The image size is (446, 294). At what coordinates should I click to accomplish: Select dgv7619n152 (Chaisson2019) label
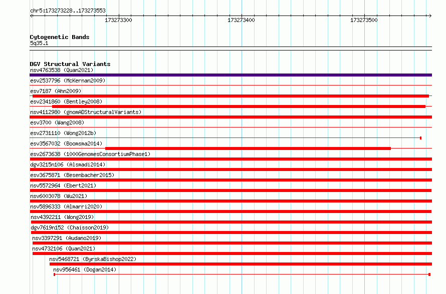pyautogui.click(x=70, y=227)
